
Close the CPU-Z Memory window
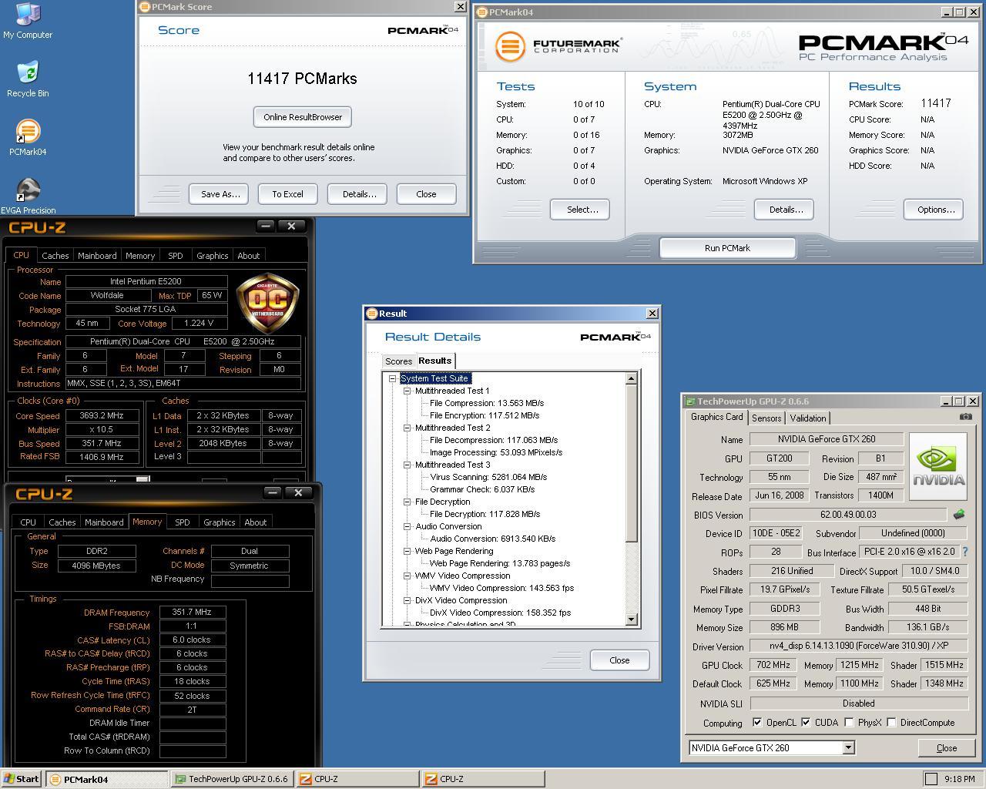298,492
